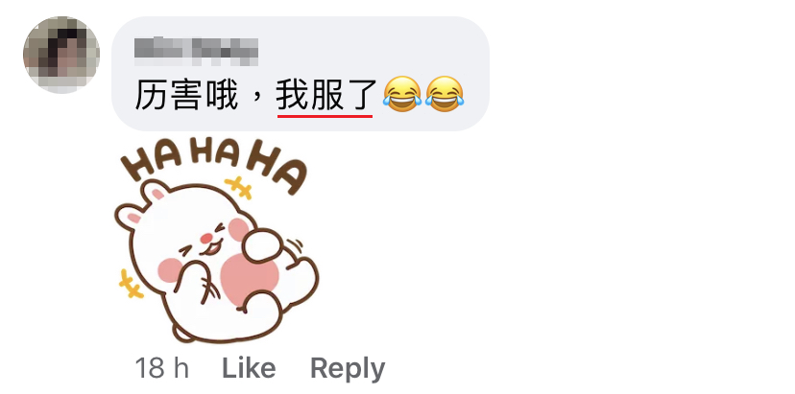795x394 pixels.
Task: Open the blurred commenter name link
Action: [x=196, y=51]
